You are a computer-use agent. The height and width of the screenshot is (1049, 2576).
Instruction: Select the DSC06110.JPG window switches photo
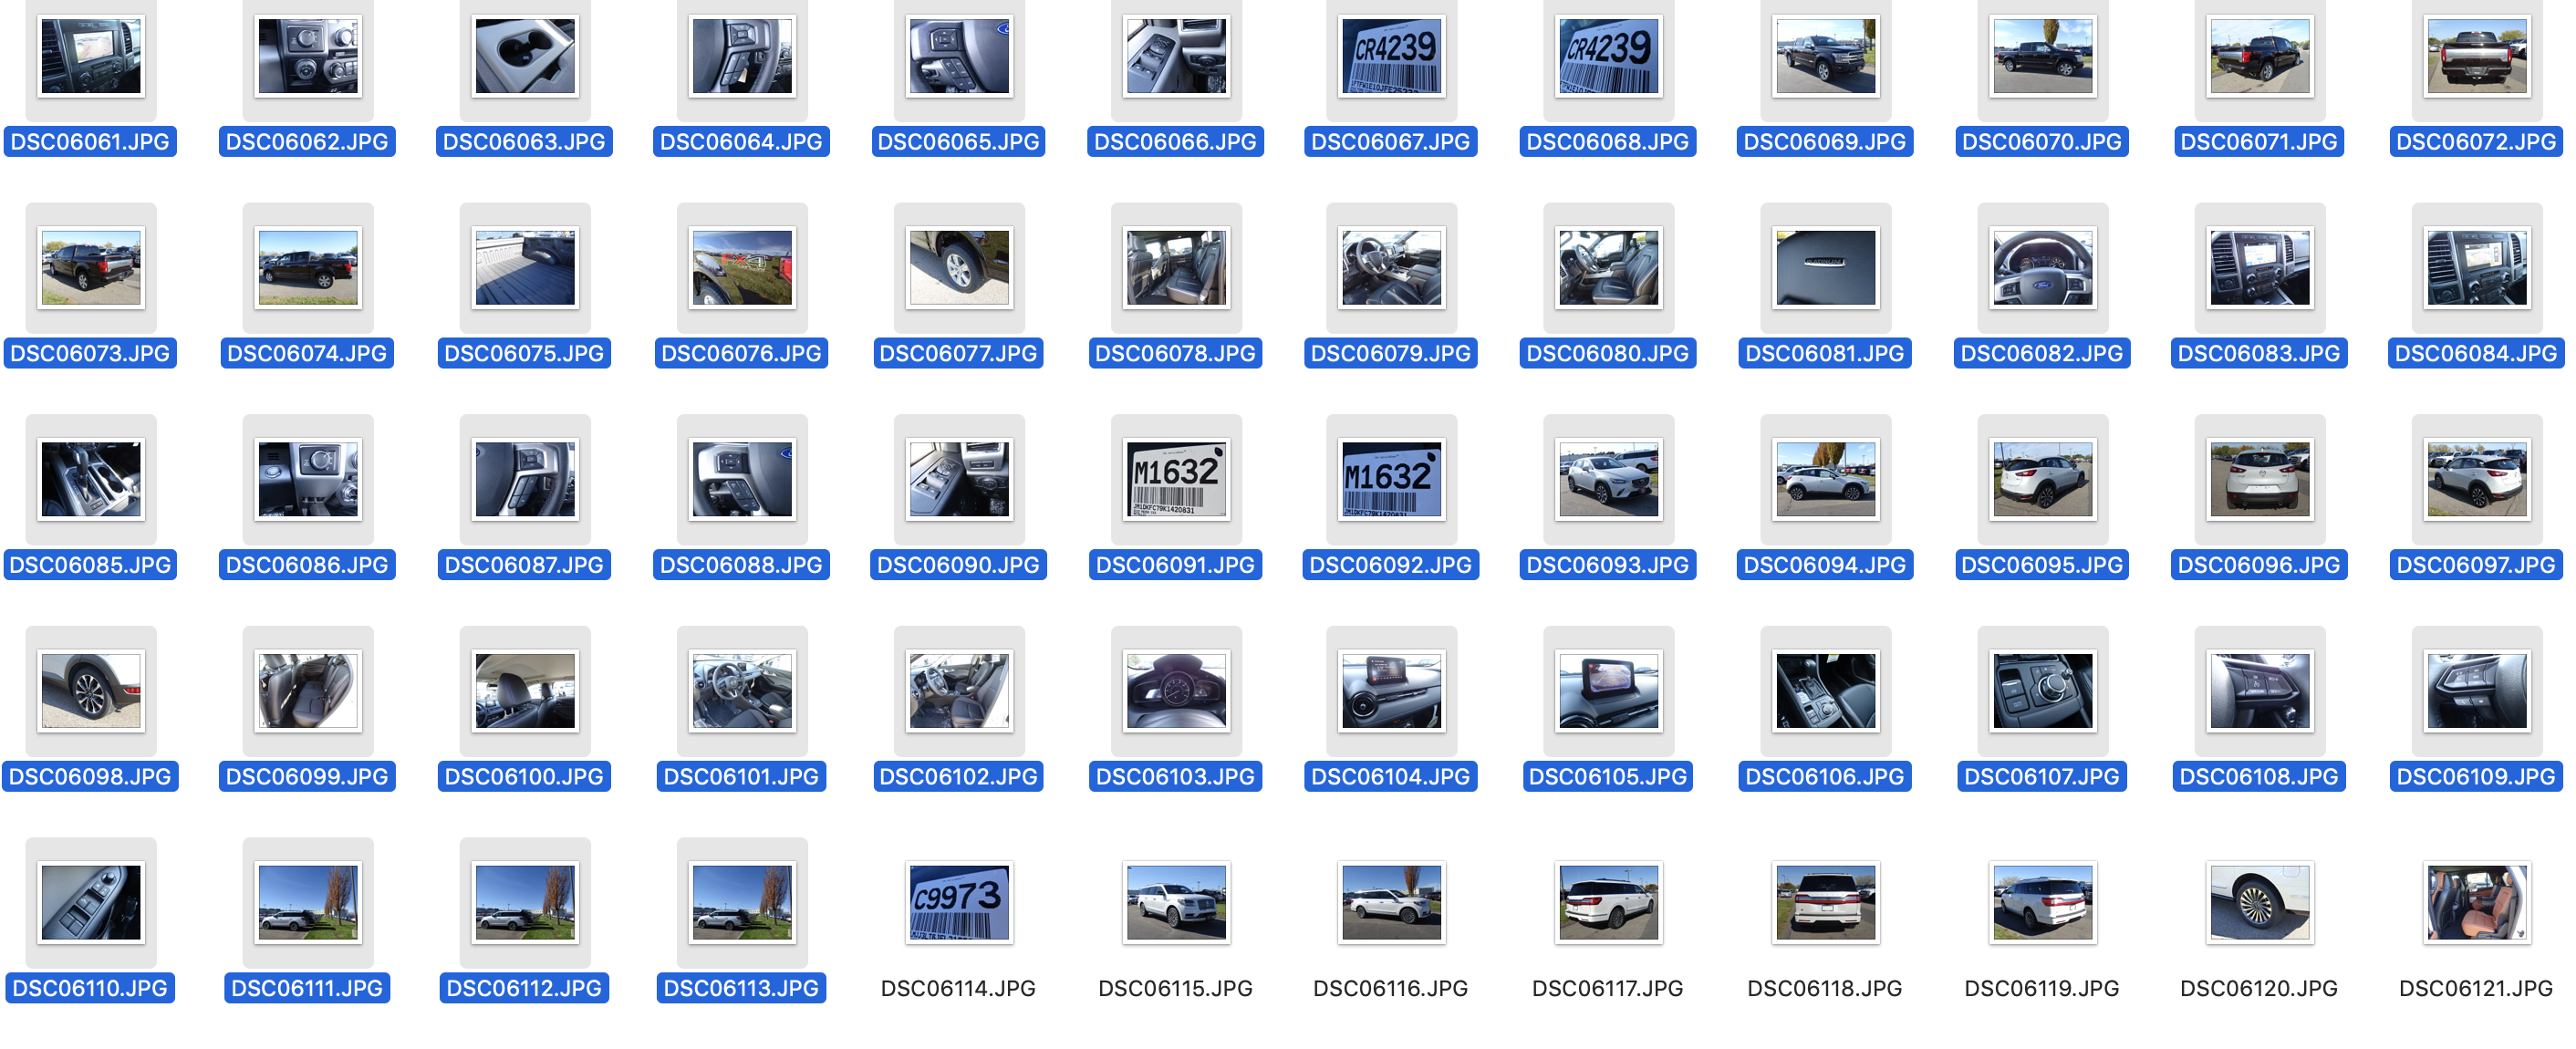click(x=90, y=902)
